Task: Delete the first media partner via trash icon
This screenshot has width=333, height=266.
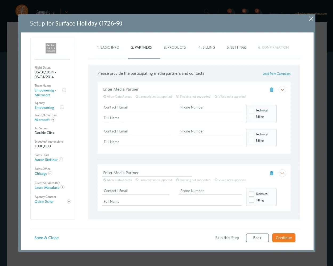Action: tap(272, 90)
